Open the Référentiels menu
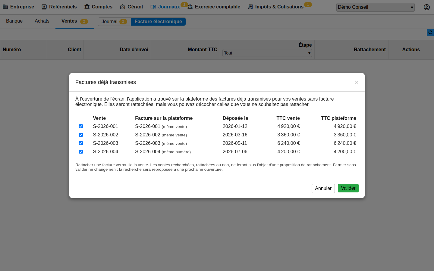434x271 pixels. pyautogui.click(x=59, y=7)
